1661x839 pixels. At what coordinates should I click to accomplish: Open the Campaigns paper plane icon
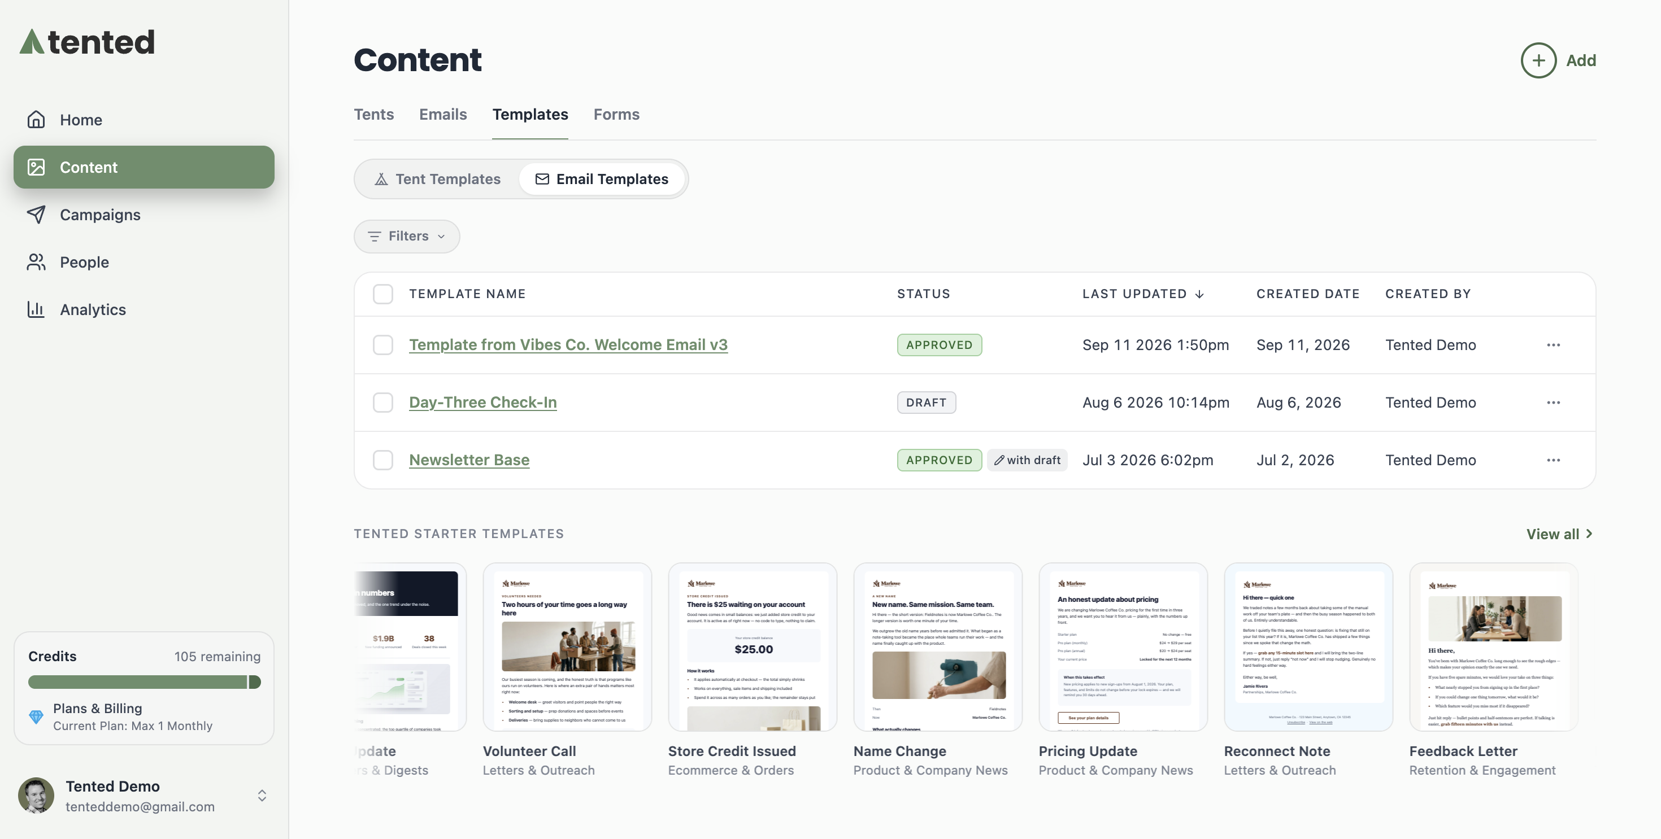point(36,215)
